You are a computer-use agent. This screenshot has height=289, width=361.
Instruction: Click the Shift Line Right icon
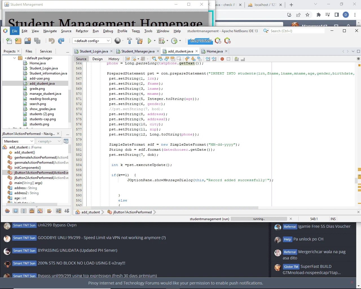(214, 59)
